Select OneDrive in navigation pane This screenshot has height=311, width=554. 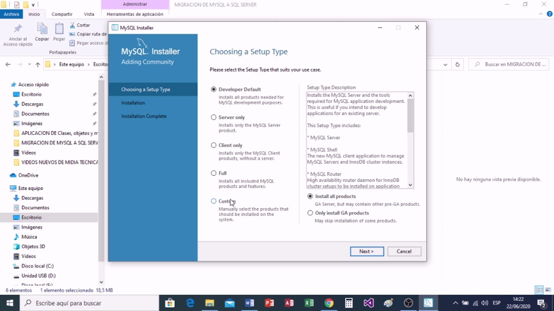[x=28, y=175]
